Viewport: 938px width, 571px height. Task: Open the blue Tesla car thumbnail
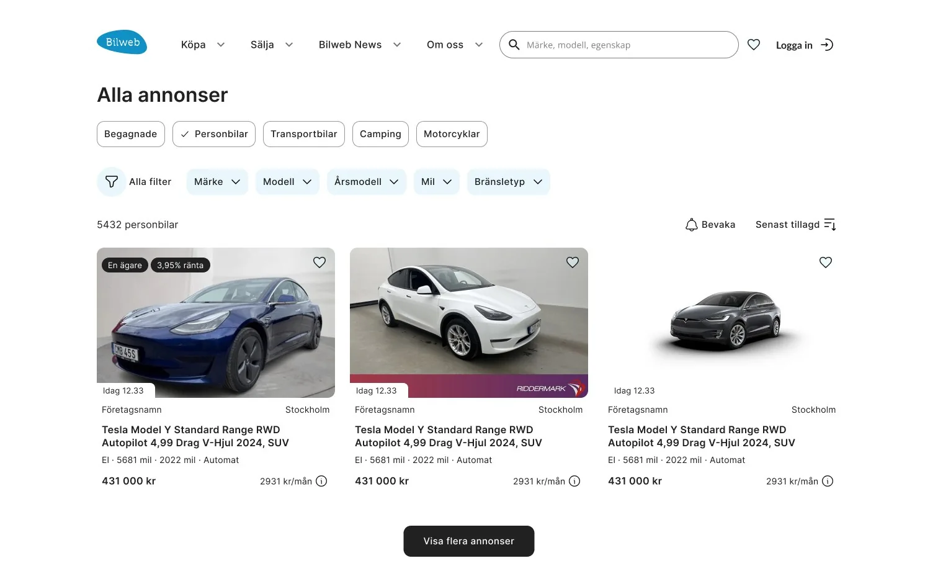point(216,323)
